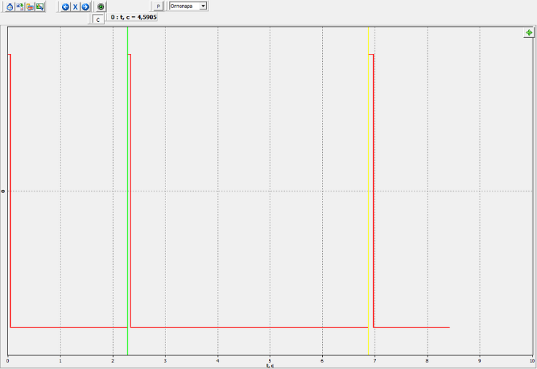537x369 pixels.
Task: Click the "t, c" time axis label
Action: (270, 365)
